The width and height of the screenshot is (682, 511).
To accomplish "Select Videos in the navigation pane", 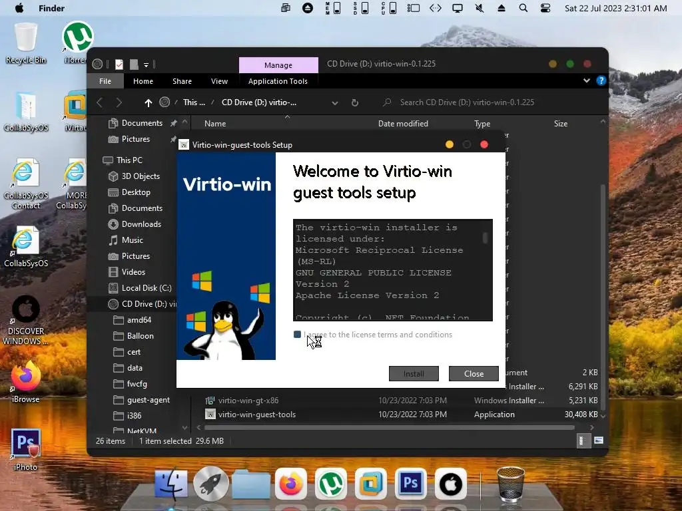I will point(127,272).
